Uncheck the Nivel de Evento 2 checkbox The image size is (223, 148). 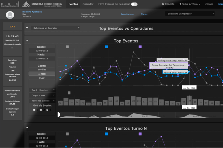click(x=41, y=110)
